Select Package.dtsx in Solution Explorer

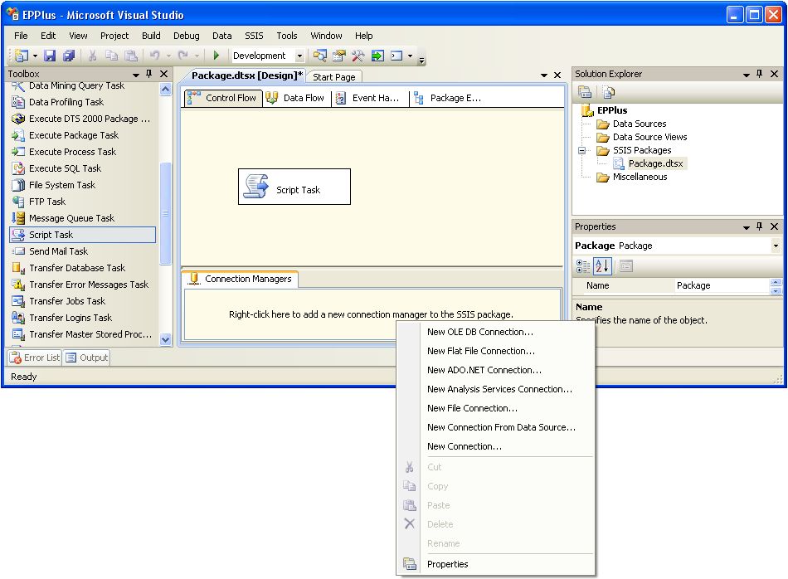click(655, 163)
